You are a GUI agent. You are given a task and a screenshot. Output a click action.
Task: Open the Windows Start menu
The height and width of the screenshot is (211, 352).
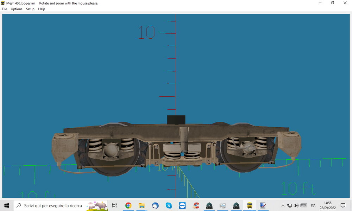tap(6, 205)
